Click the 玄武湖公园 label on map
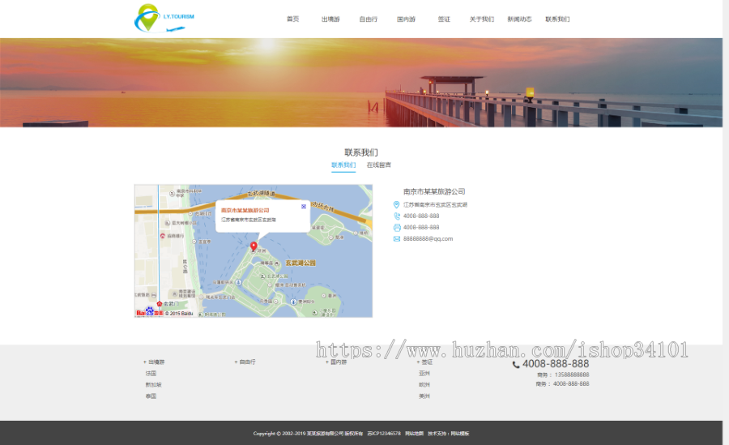The width and height of the screenshot is (729, 445). tap(301, 263)
